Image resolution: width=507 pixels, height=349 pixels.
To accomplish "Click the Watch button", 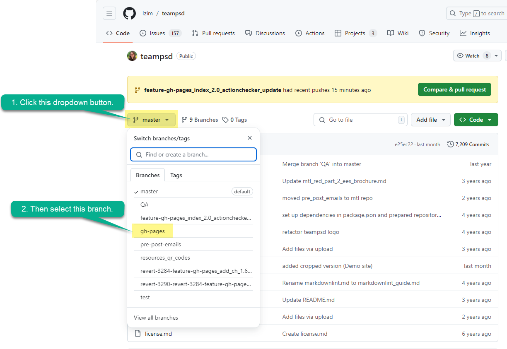I will click(473, 55).
